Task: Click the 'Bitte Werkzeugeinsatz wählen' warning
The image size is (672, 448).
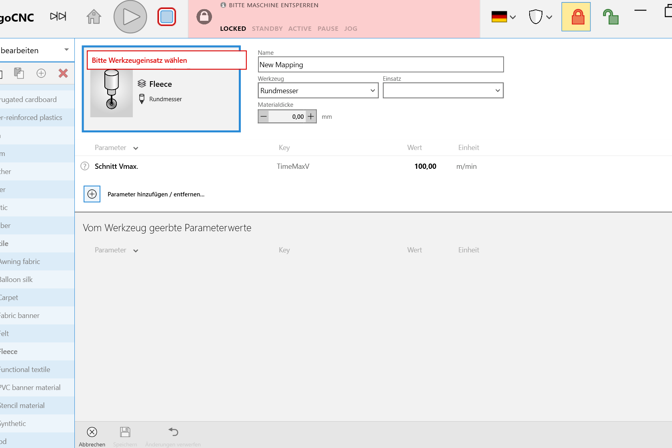Action: [166, 60]
